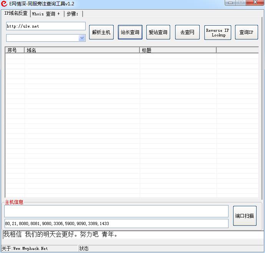Minimize the application window
This screenshot has width=265, height=253.
point(230,3)
